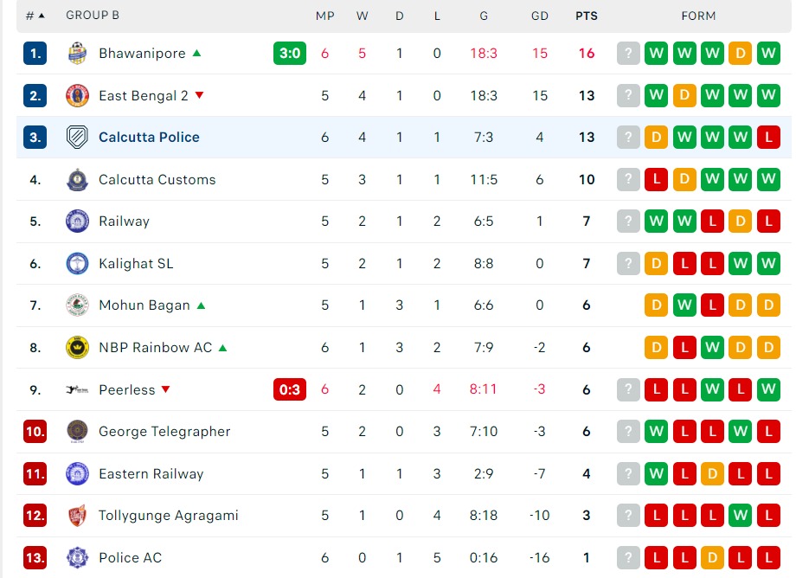This screenshot has width=796, height=578.
Task: Sort table by the # rank column
Action: (x=35, y=16)
